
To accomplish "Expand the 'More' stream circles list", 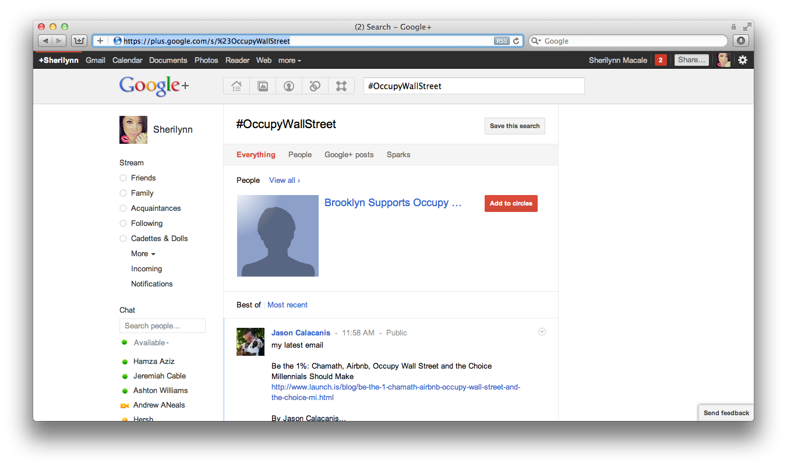I will pos(143,254).
